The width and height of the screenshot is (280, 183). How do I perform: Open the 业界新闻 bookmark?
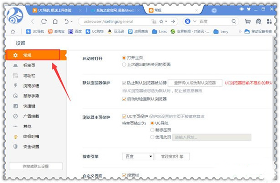pyautogui.click(x=190, y=31)
